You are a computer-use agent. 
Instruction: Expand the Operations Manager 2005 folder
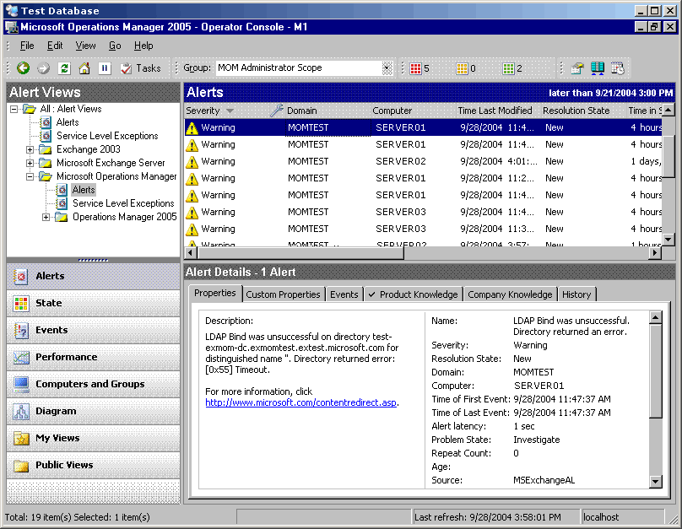click(46, 218)
